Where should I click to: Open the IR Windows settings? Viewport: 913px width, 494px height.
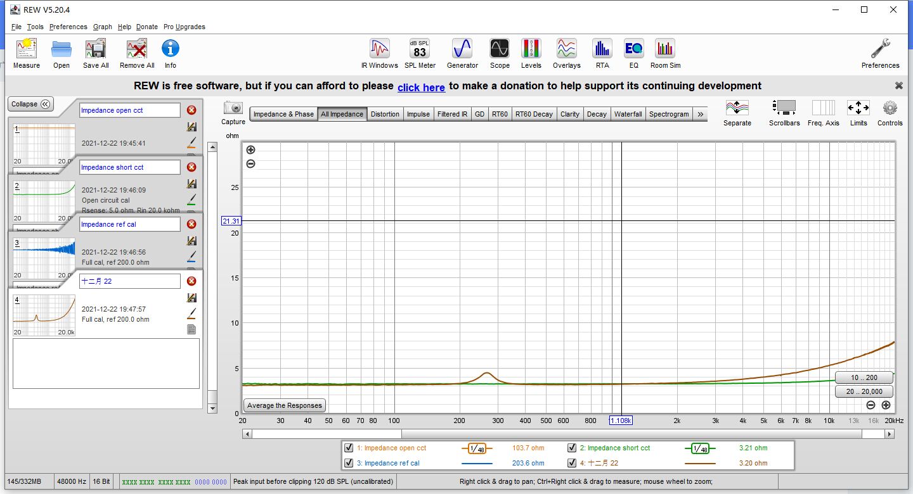click(x=379, y=53)
